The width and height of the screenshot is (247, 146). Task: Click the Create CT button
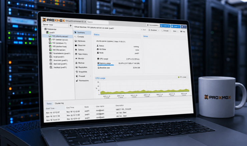click(x=175, y=26)
